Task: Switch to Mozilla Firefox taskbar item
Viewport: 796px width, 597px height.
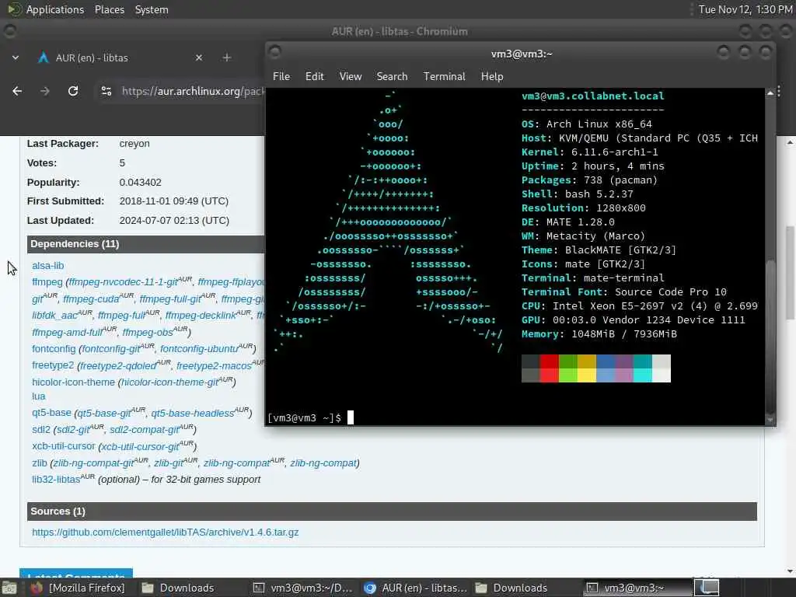Action: click(x=79, y=588)
